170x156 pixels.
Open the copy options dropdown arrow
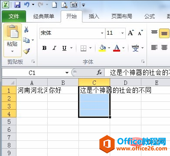(x=33, y=40)
